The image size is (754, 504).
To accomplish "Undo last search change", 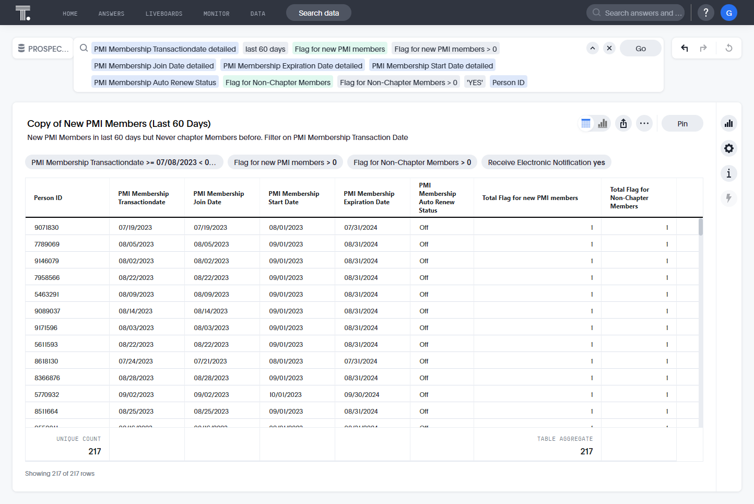I will (685, 48).
